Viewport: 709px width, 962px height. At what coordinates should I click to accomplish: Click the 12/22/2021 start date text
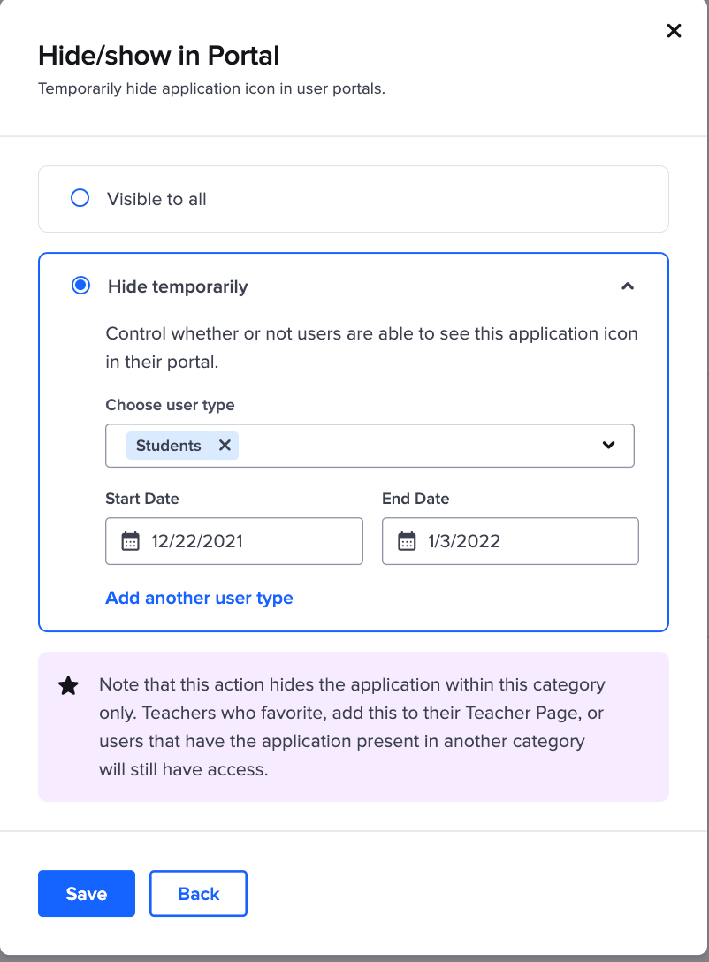pyautogui.click(x=197, y=541)
